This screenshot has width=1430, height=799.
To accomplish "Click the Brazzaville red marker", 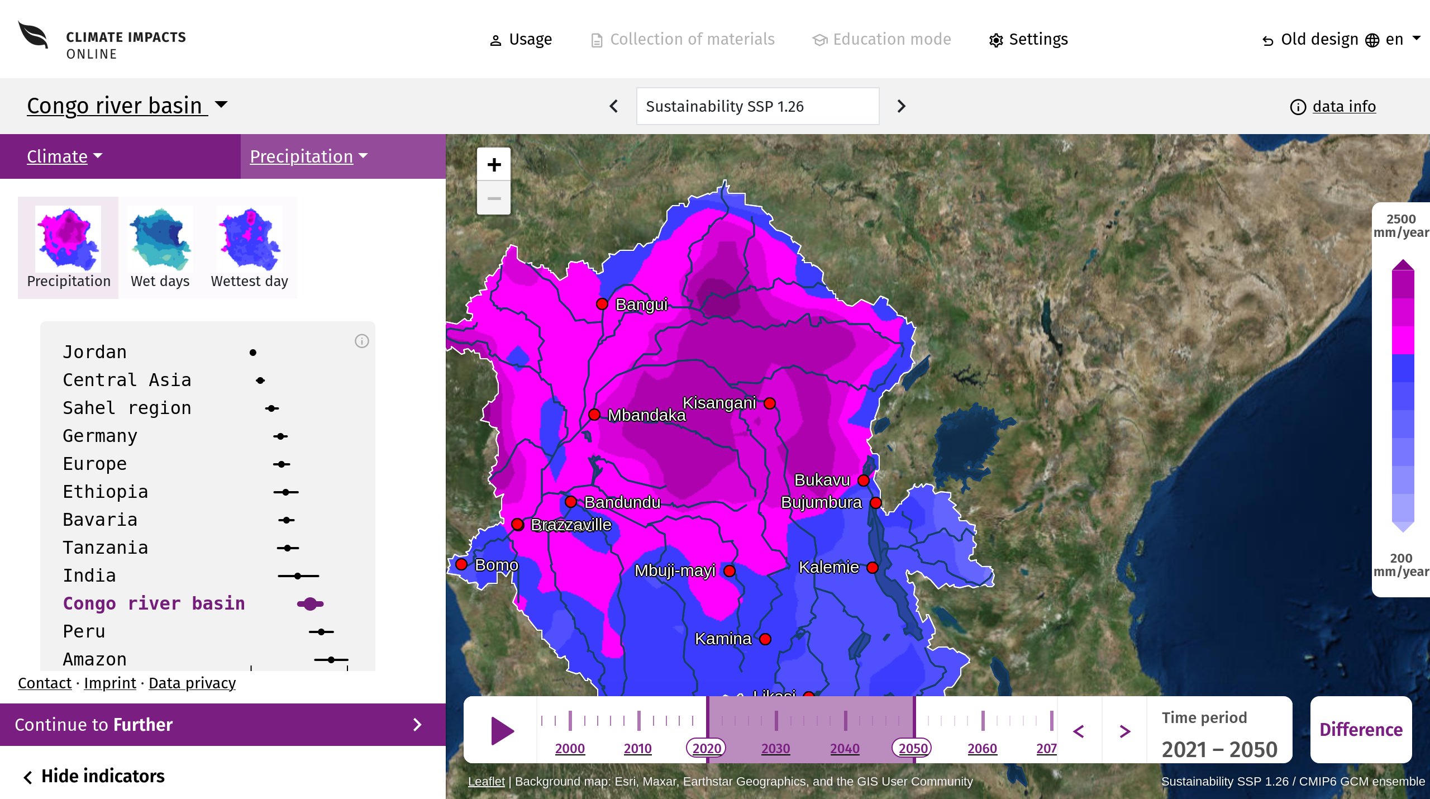I will point(518,525).
